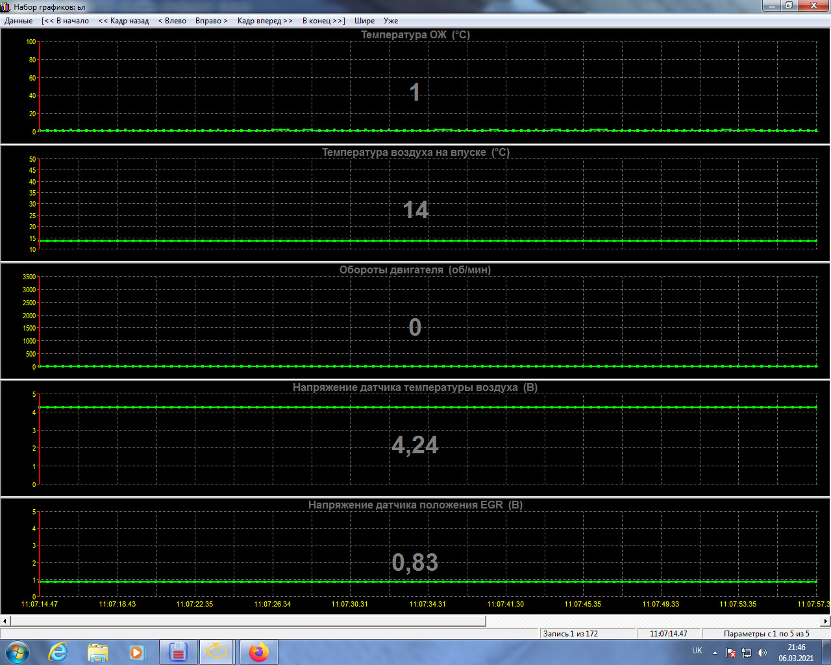Screen dimensions: 831x665
Task: Switch to the floppy-disk app in taskbar
Action: pyautogui.click(x=179, y=652)
